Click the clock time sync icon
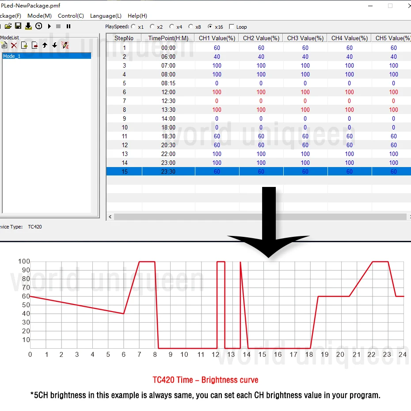Viewport: 411px width, 411px height. (x=39, y=26)
